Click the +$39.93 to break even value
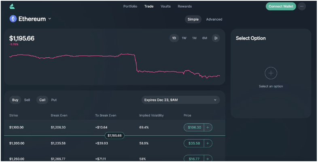Viewport: 318px width, 162px height. (x=102, y=143)
